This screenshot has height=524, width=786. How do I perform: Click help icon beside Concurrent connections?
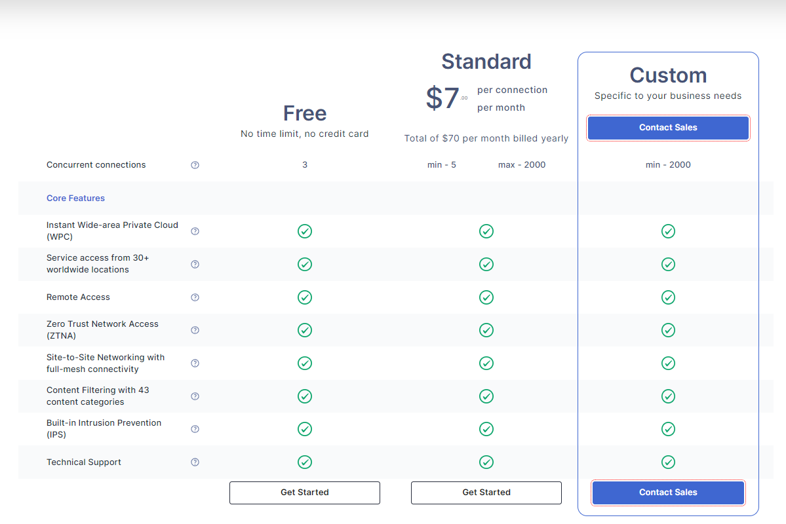(x=195, y=165)
